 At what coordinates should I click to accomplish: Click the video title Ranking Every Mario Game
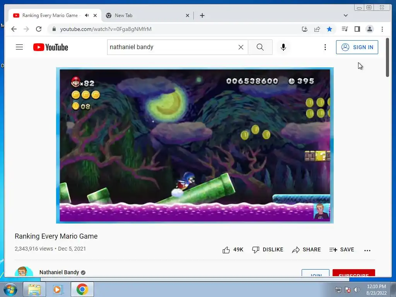(56, 236)
